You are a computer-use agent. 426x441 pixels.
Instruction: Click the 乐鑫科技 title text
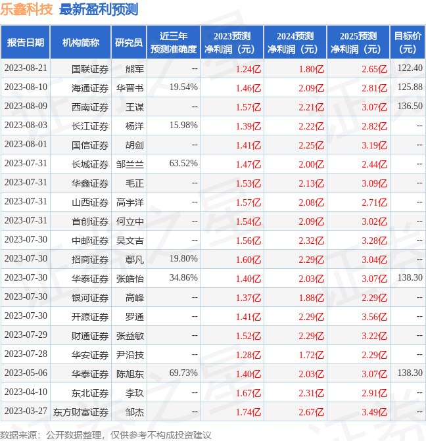click(26, 9)
